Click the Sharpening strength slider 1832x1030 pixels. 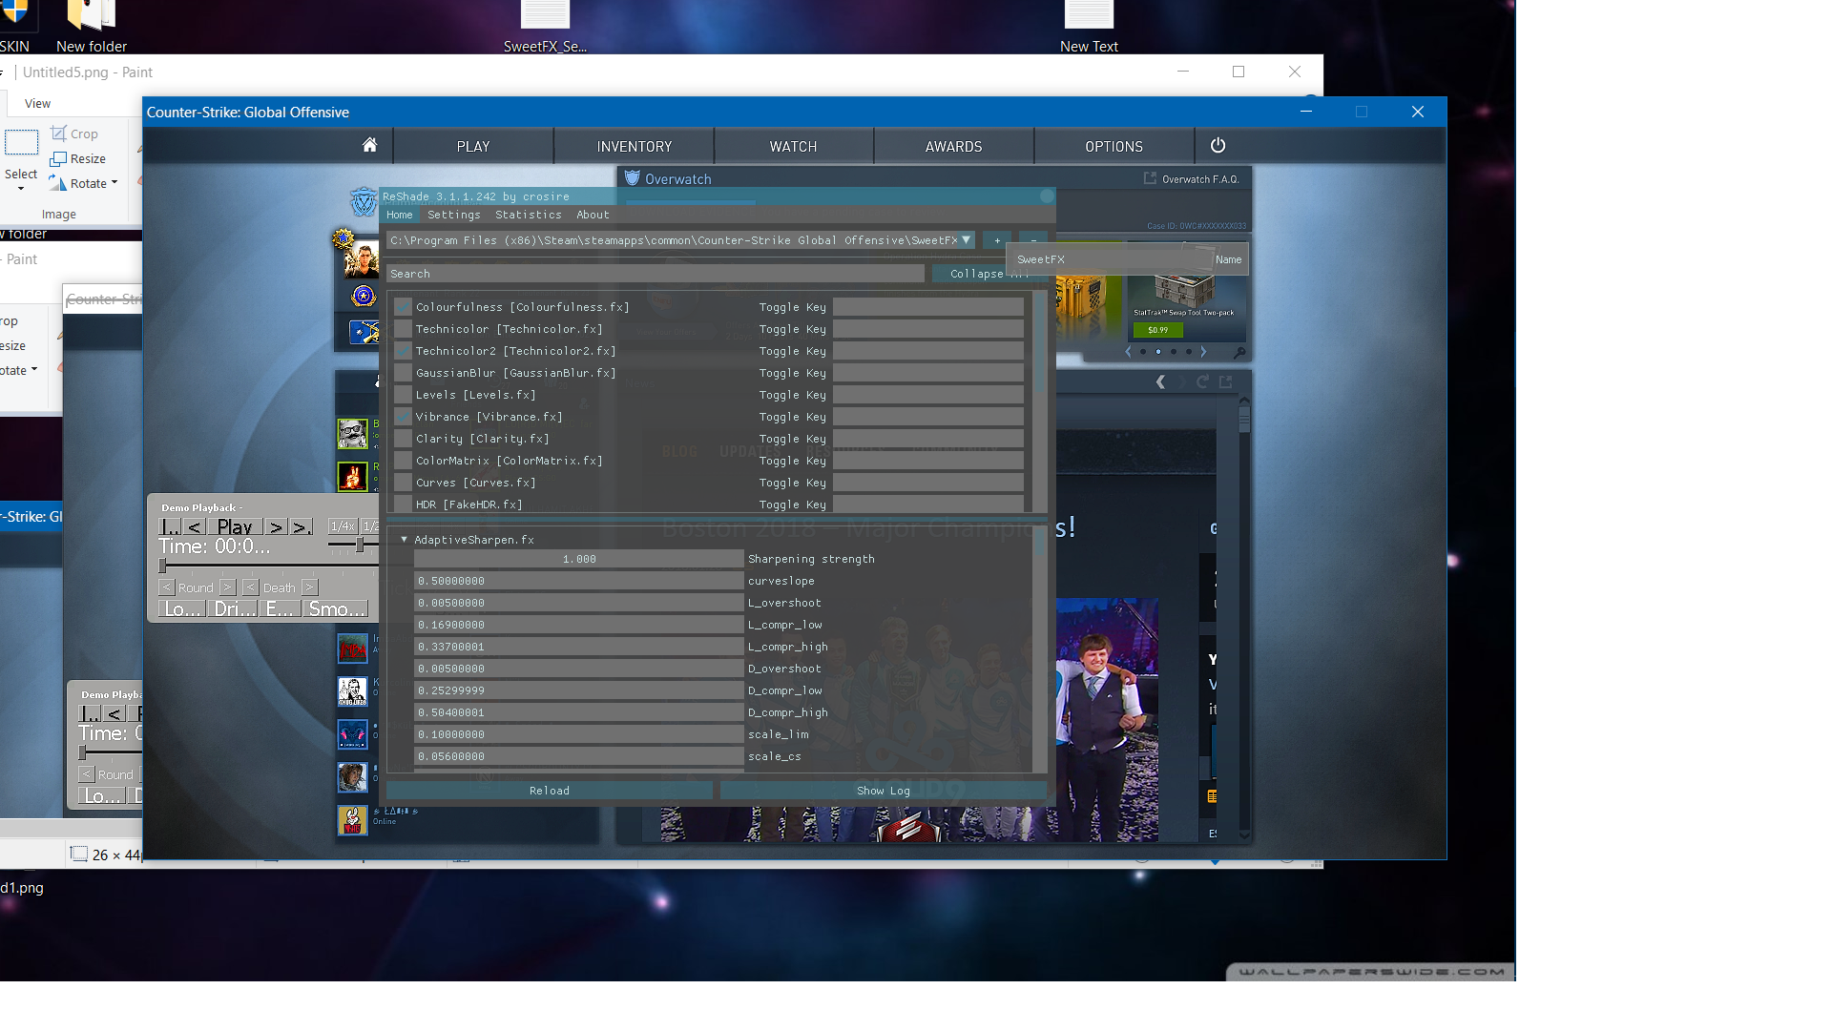578,559
